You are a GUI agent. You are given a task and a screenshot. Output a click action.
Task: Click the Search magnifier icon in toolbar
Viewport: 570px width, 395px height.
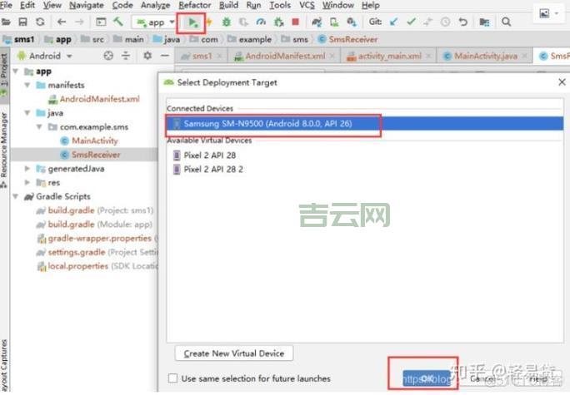tap(506, 22)
